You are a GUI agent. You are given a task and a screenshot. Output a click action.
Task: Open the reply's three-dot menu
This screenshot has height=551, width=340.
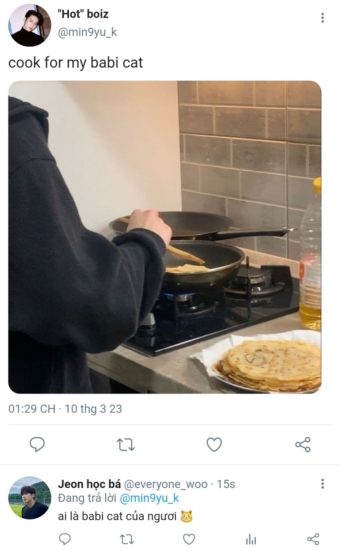tap(322, 484)
